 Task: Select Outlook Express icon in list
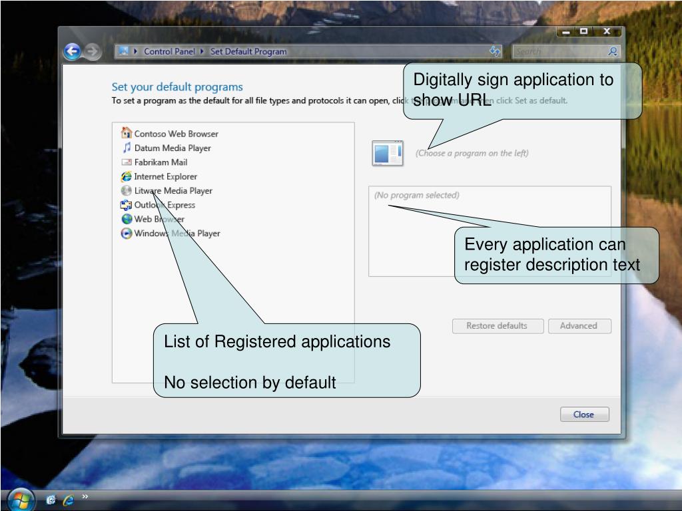coord(126,205)
